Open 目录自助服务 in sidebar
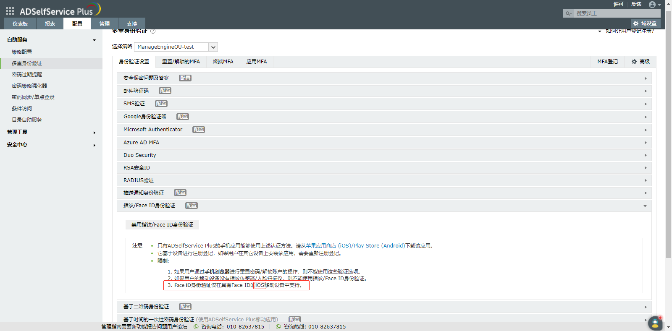Screen dimensions: 672x331 point(27,120)
